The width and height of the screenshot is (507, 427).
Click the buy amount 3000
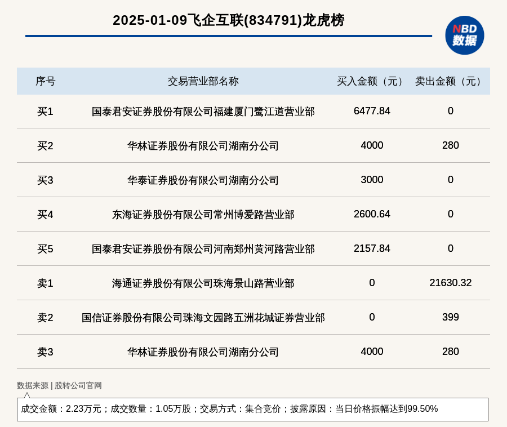(372, 179)
